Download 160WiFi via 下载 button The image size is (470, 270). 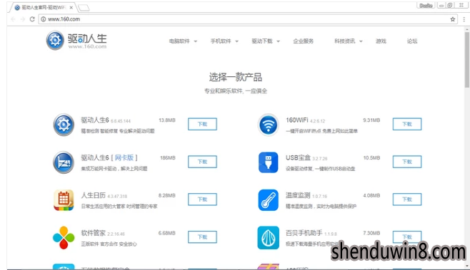pos(407,124)
